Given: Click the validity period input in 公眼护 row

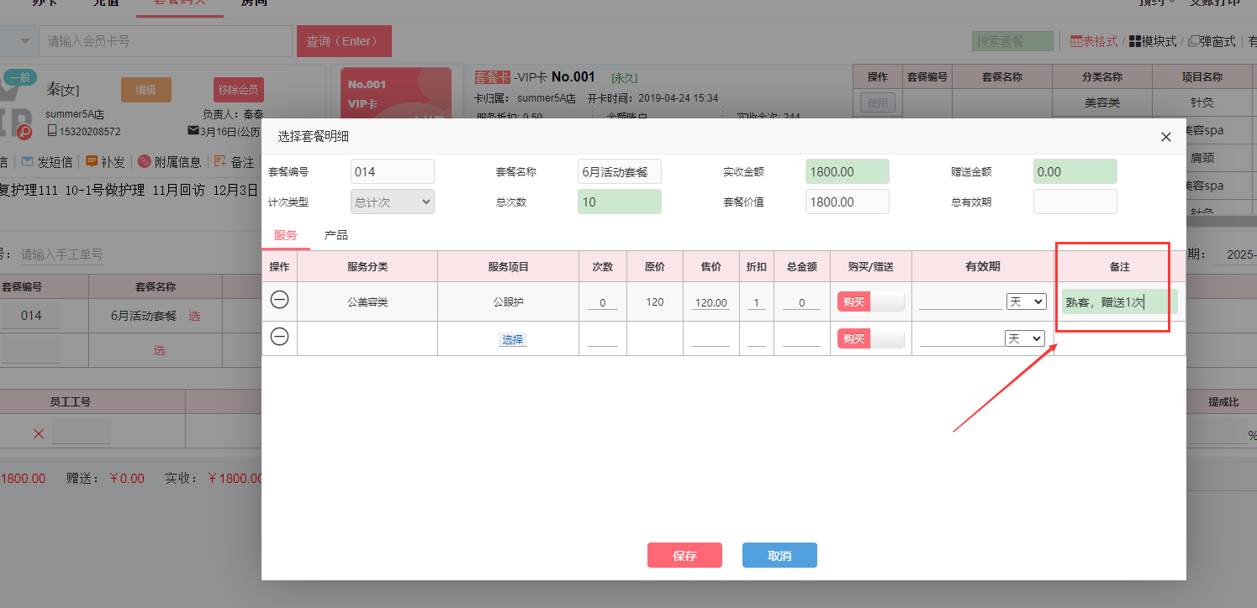Looking at the screenshot, I should click(961, 301).
